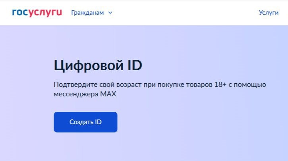
Task: Click the letter 'u' ending the logo
Action: coord(59,12)
